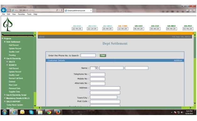
Task: Collapse the Gas & Electricity tree node
Action: [x=5, y=58]
